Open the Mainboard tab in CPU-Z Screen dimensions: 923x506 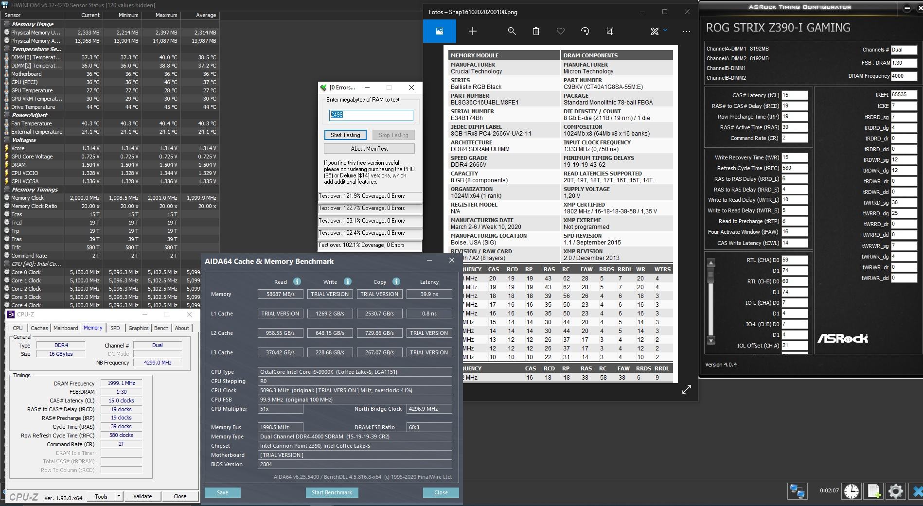(x=66, y=328)
